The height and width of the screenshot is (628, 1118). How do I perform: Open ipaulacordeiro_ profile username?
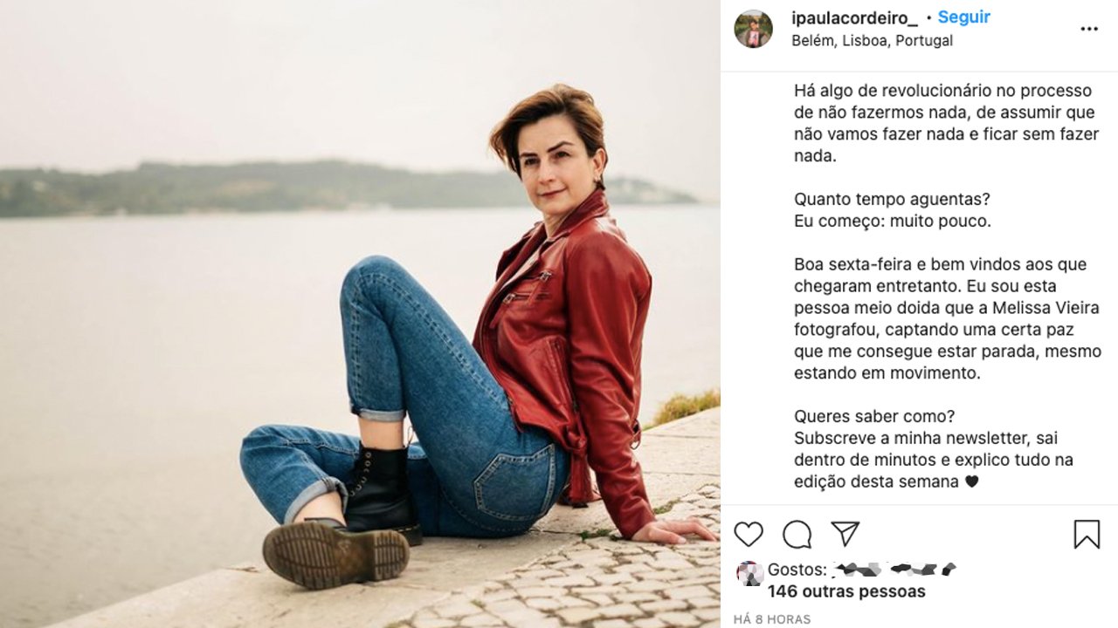click(x=854, y=17)
